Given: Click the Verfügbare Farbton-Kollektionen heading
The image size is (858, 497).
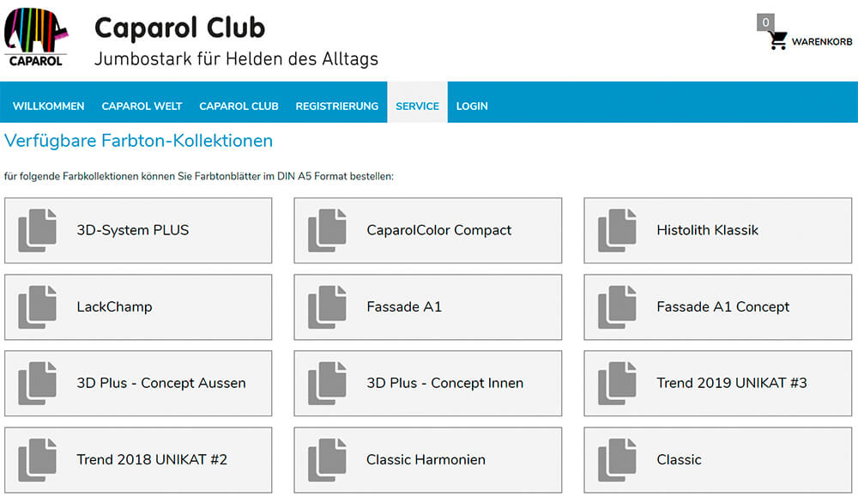Looking at the screenshot, I should 138,141.
